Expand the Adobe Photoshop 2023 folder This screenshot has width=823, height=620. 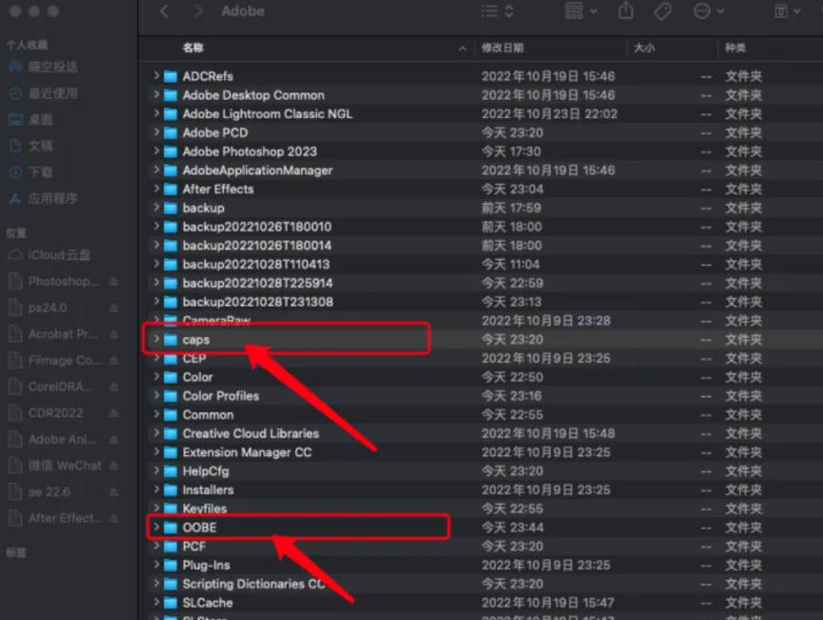pos(156,151)
